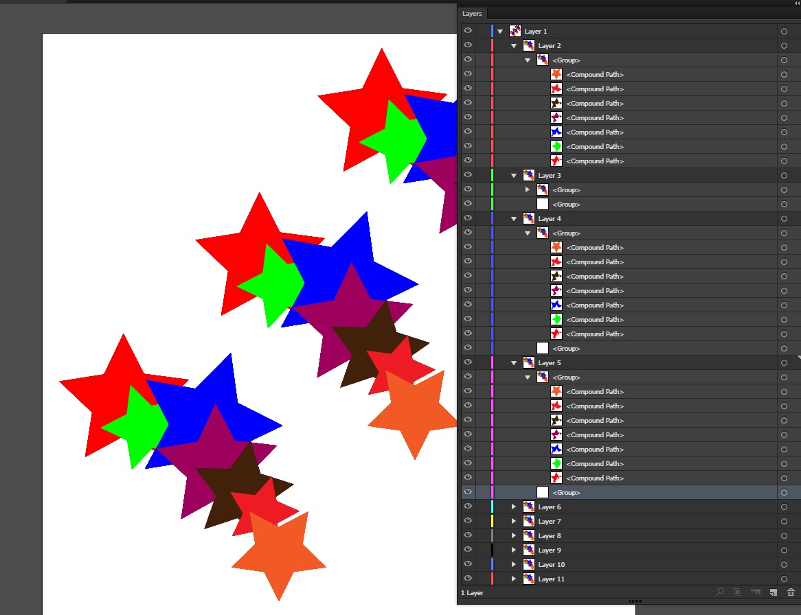Expand Layer 7 with its disclosure triangle
The width and height of the screenshot is (801, 615).
click(x=514, y=522)
